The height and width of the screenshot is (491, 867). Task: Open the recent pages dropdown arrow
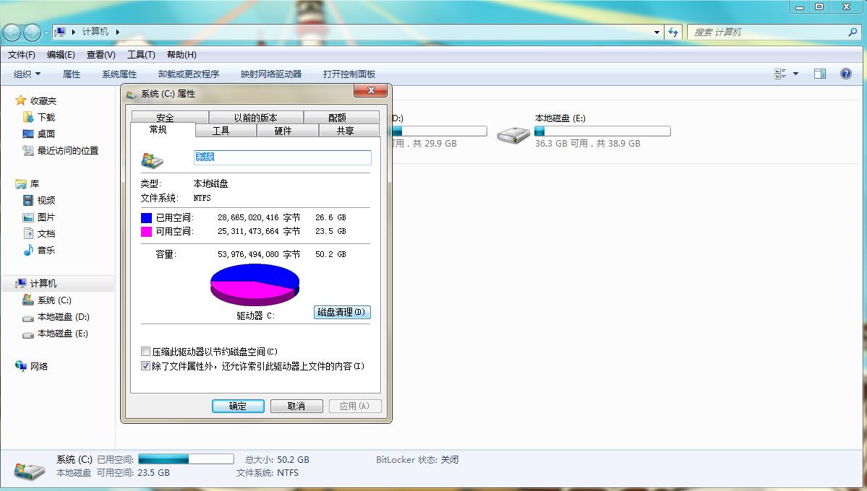46,32
